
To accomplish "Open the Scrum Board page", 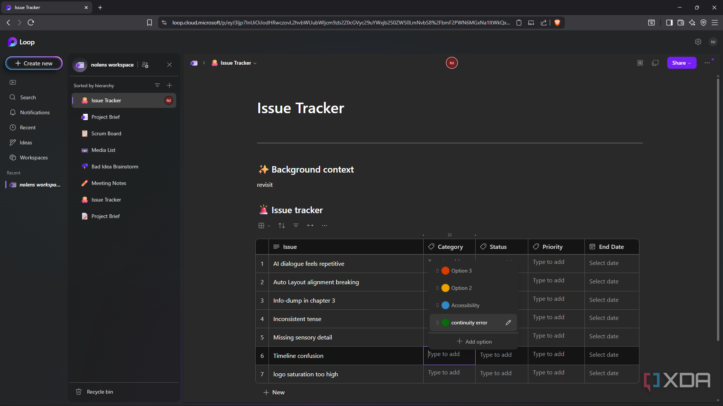I will pos(106,133).
